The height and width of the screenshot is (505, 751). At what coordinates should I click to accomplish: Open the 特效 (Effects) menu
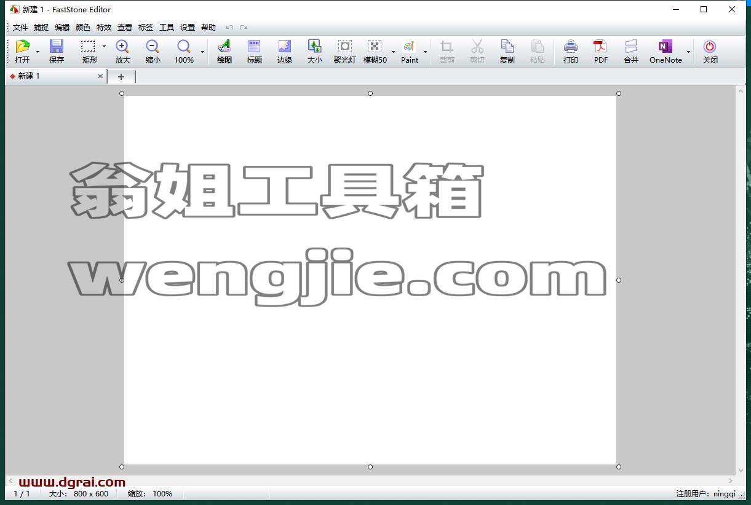(104, 28)
